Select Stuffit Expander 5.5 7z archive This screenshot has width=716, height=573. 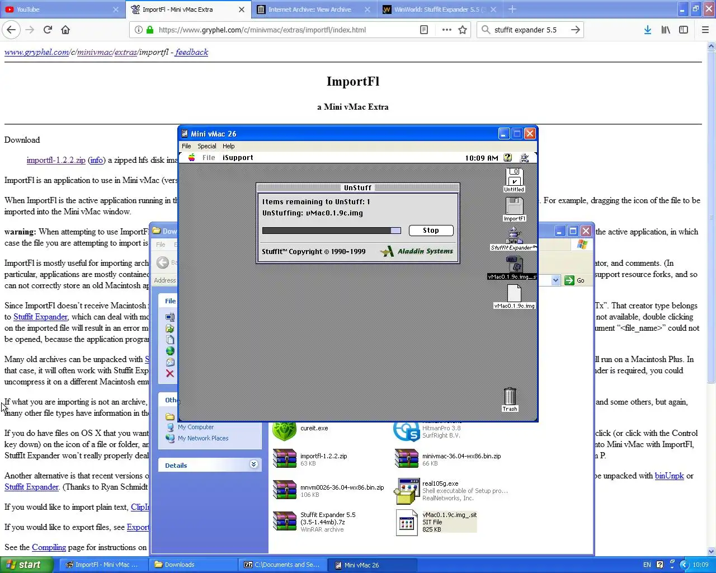point(314,522)
